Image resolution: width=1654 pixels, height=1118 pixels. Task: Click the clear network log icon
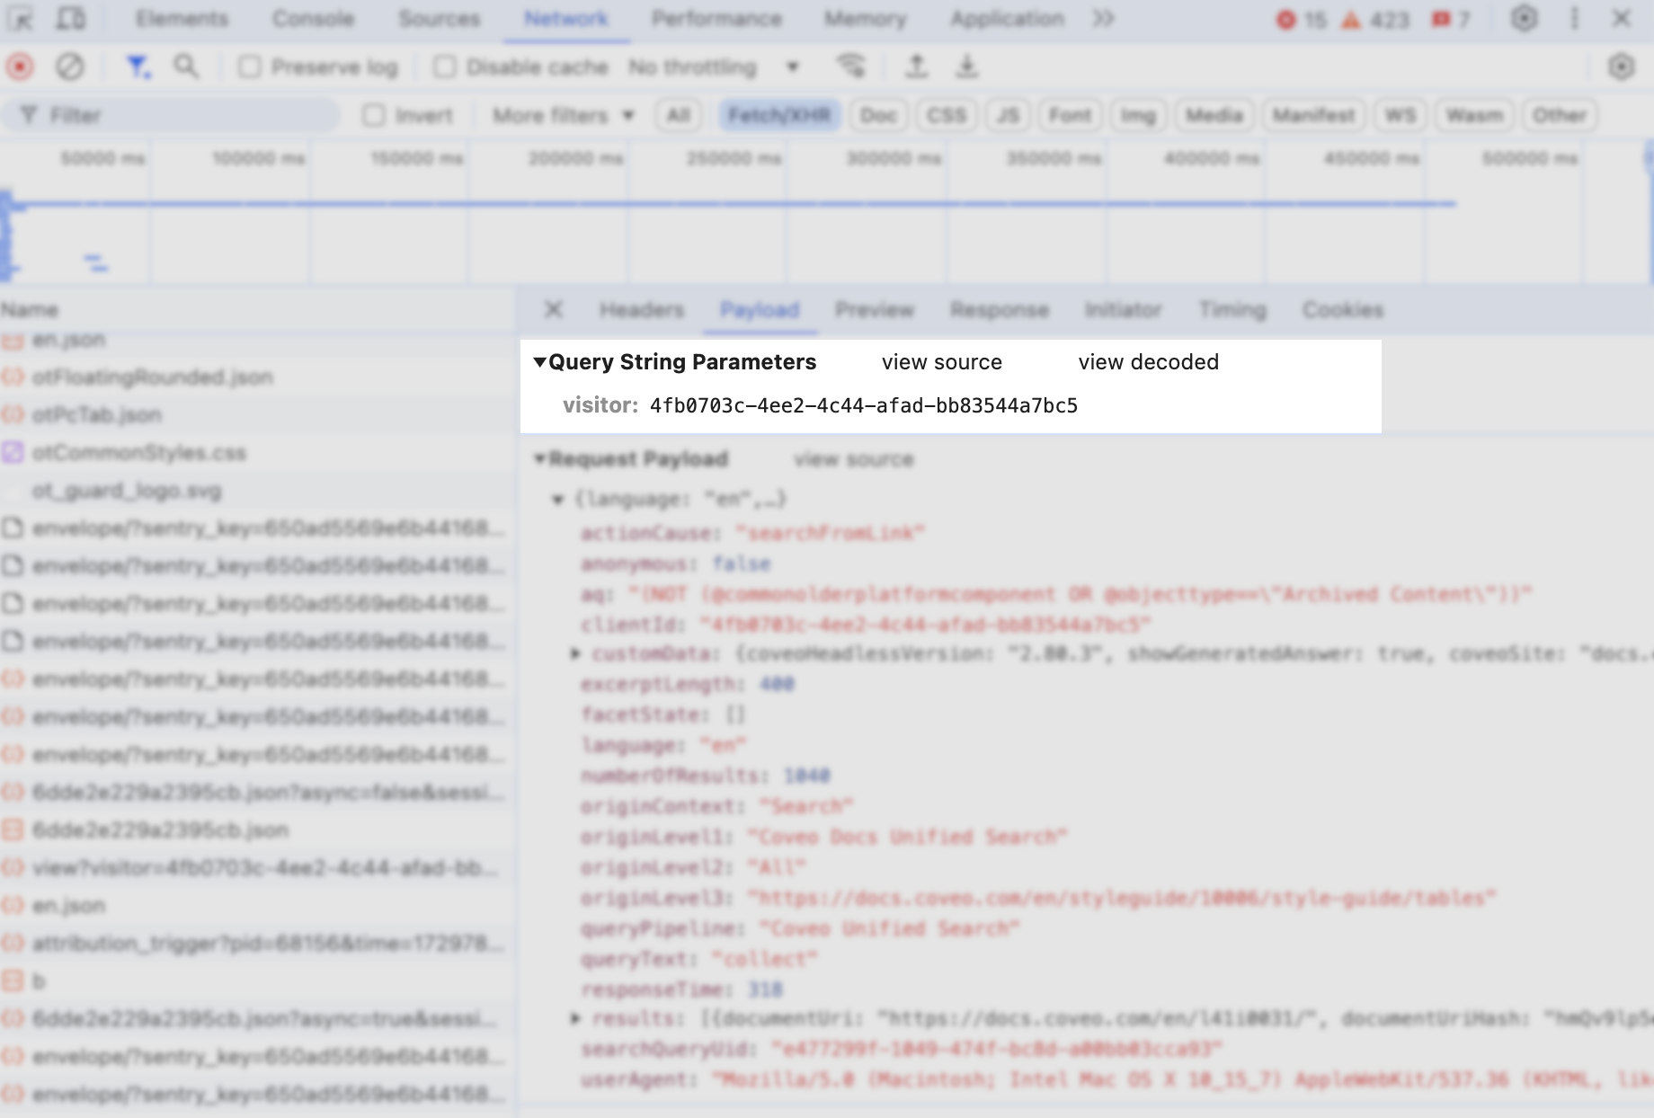point(70,66)
